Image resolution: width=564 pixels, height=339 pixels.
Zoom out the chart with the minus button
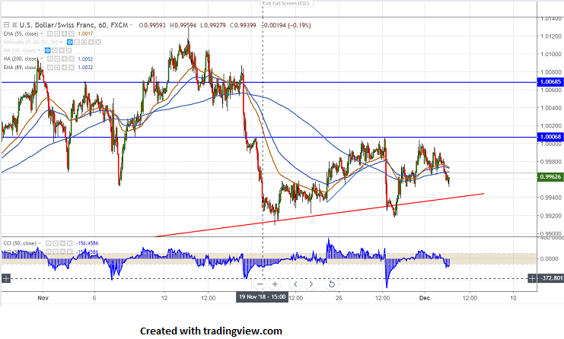coord(260,284)
